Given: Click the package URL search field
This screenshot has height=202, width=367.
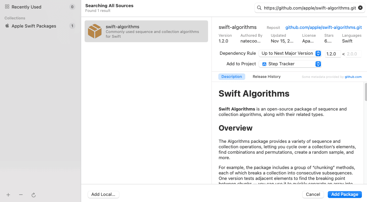Looking at the screenshot, I should coord(310,8).
